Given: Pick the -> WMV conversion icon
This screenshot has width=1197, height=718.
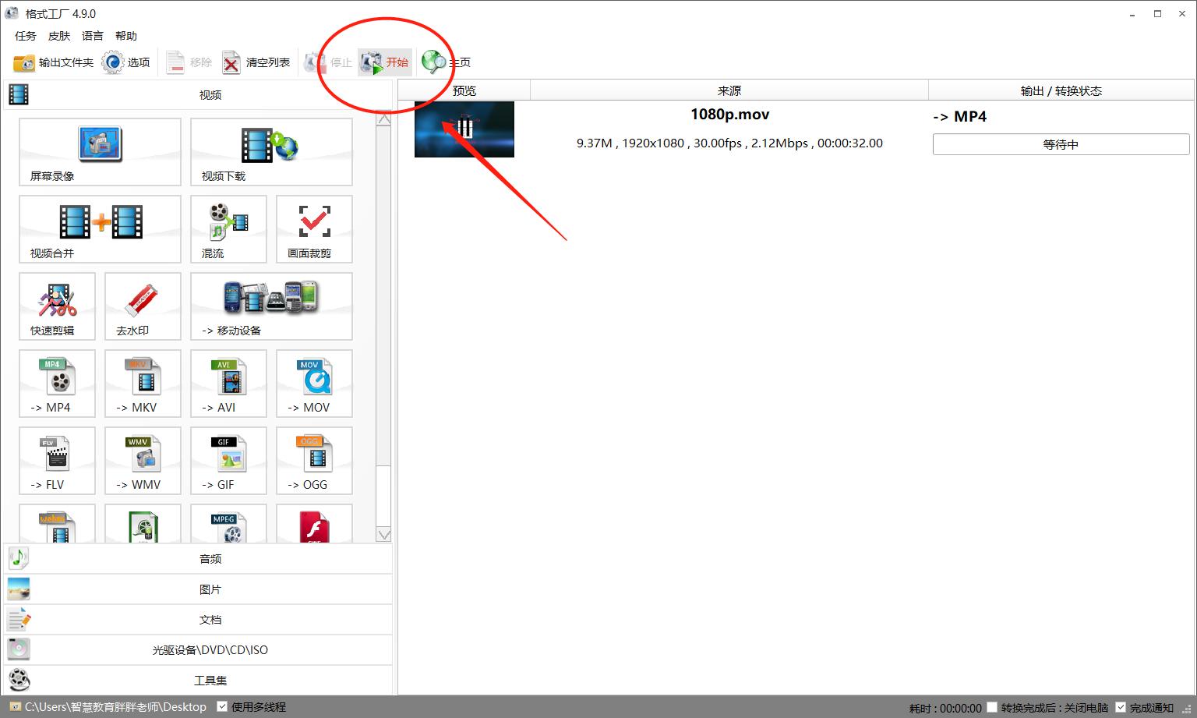Looking at the screenshot, I should click(x=143, y=461).
